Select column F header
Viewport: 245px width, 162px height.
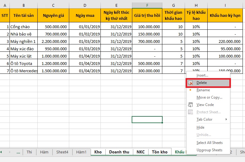[x=147, y=5]
